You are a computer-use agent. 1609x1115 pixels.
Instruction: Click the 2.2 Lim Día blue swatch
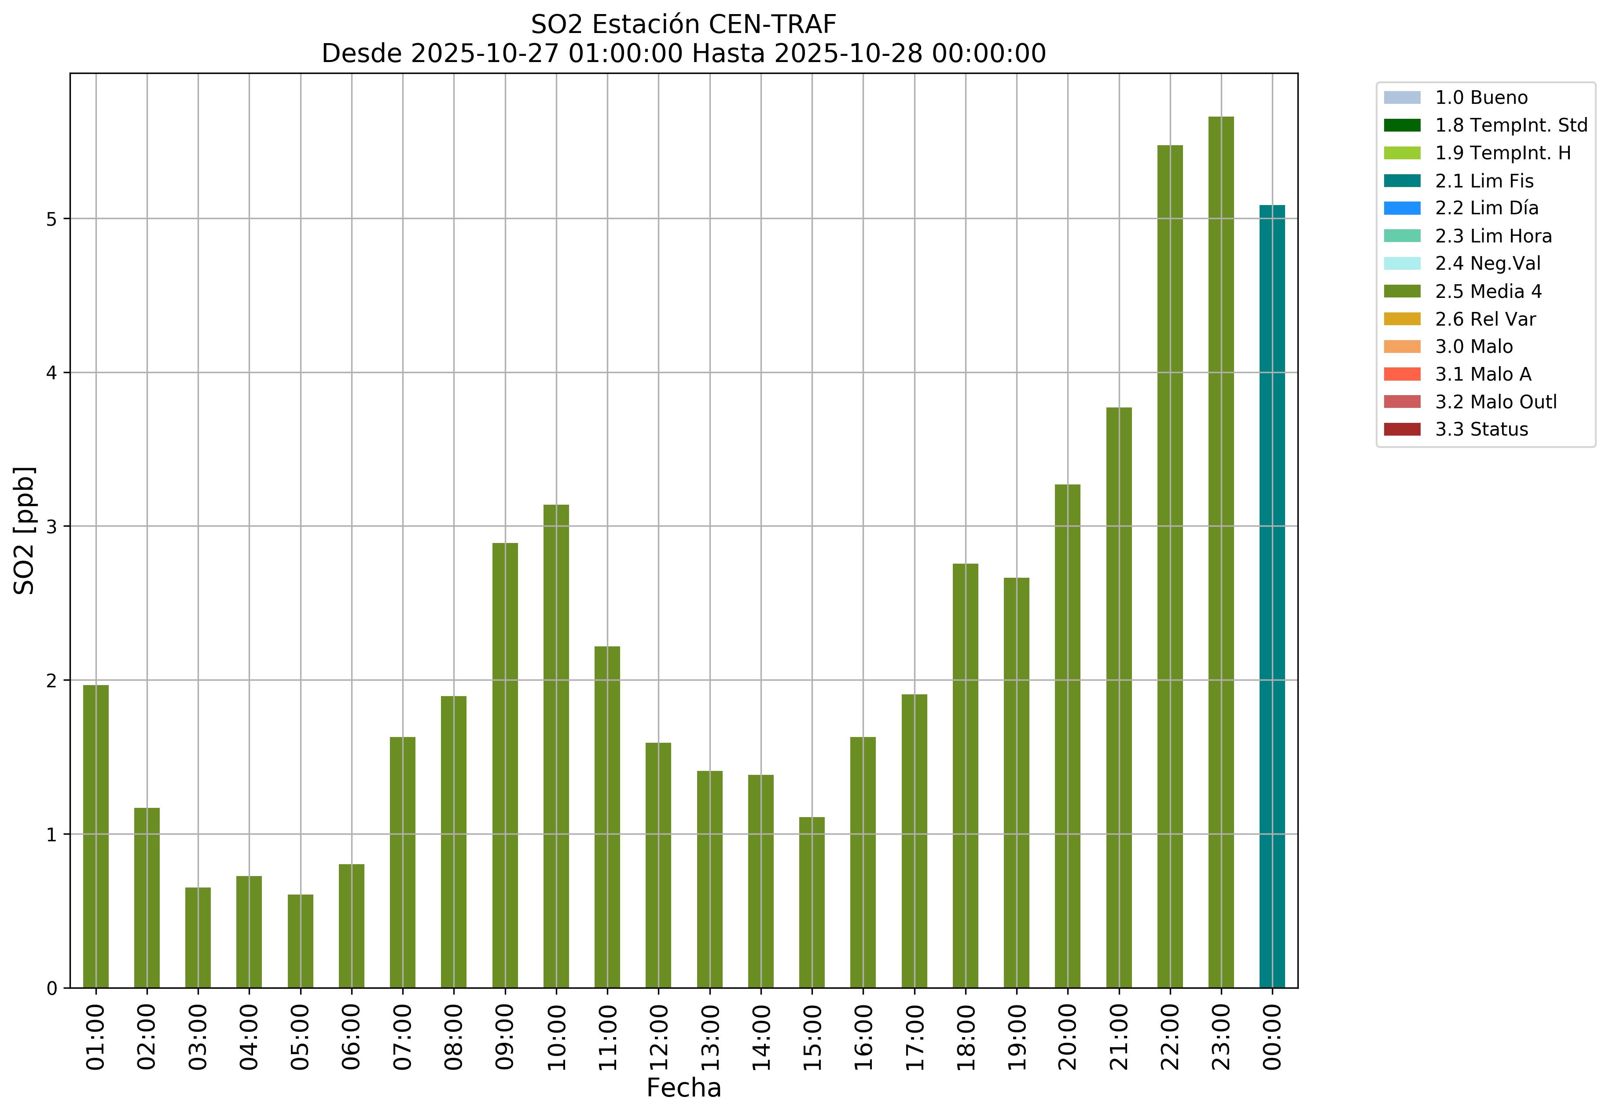[1402, 208]
